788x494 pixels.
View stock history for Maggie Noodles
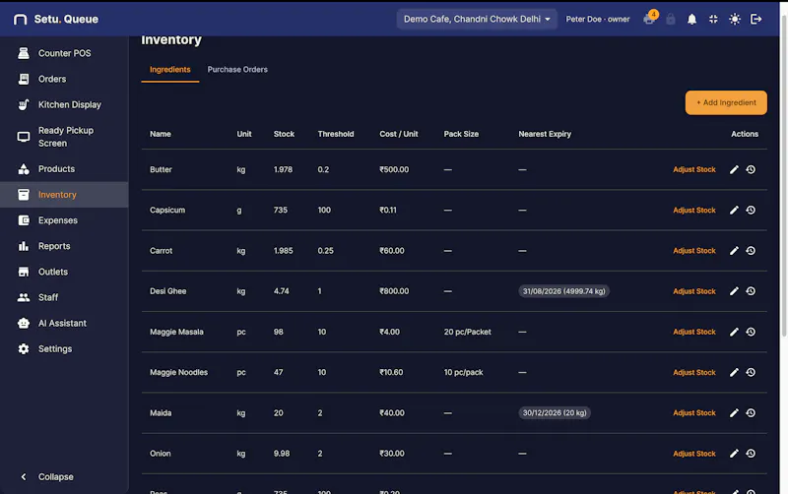[x=751, y=372]
